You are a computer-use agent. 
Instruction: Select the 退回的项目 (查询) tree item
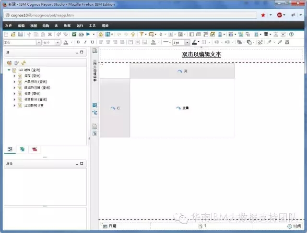tap(37, 87)
